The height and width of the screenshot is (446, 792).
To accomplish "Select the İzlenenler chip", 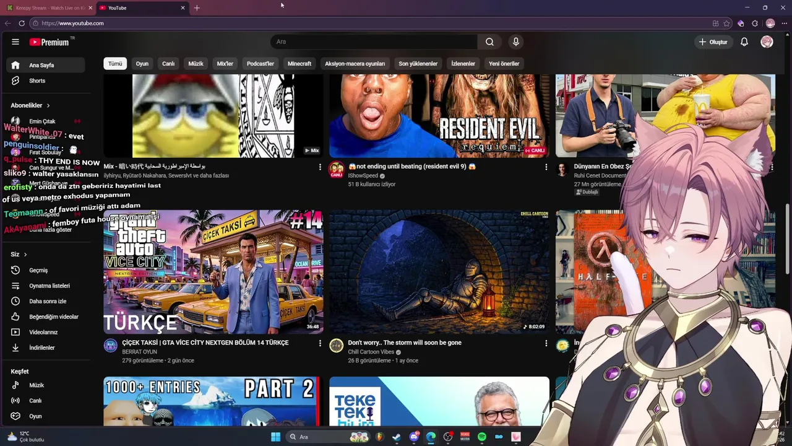I will pyautogui.click(x=463, y=63).
